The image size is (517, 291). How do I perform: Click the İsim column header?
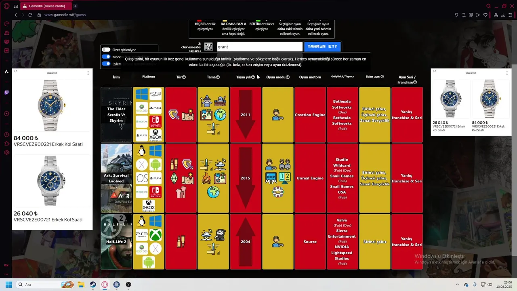pos(116,77)
